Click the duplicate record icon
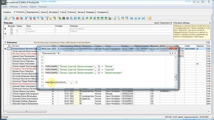 [x=13, y=18]
